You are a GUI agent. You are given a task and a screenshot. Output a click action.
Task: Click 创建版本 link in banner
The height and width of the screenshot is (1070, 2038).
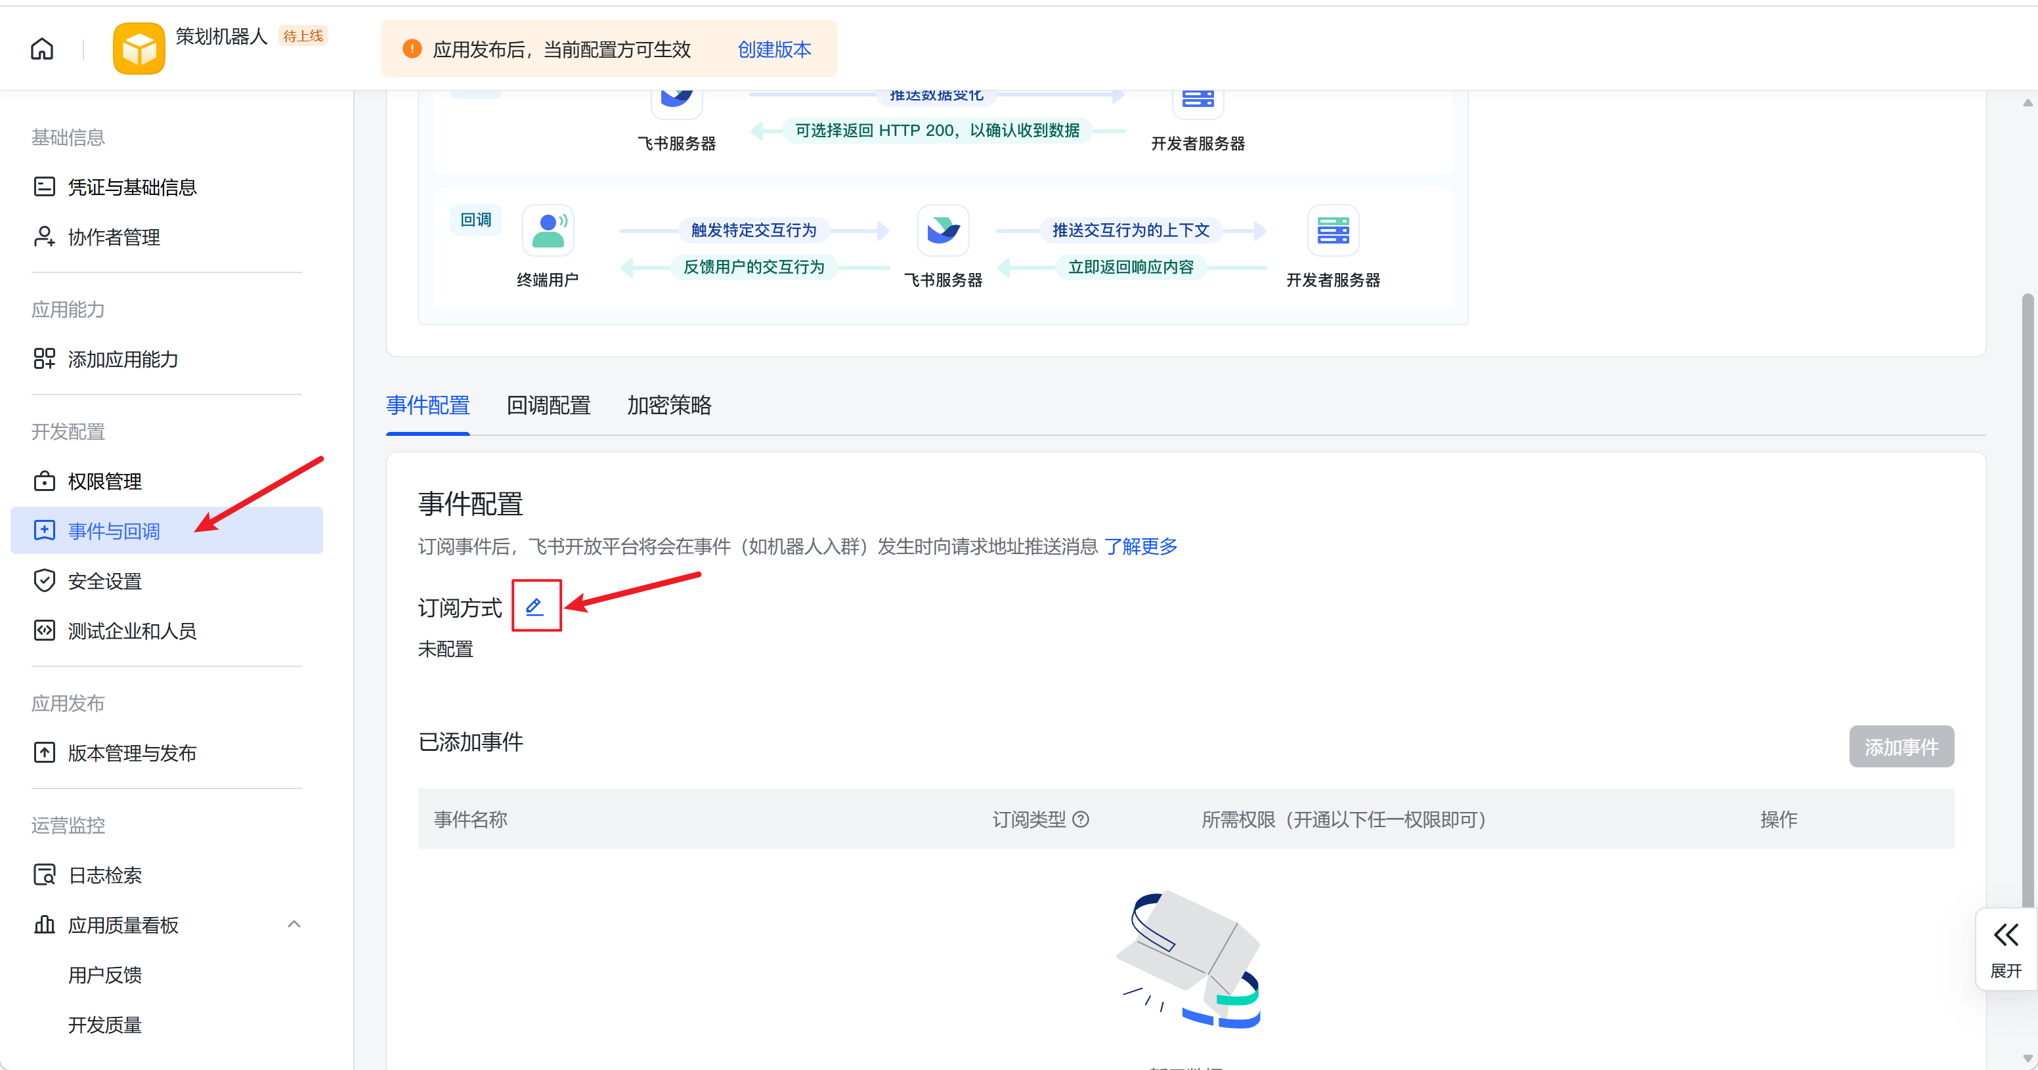pyautogui.click(x=773, y=50)
